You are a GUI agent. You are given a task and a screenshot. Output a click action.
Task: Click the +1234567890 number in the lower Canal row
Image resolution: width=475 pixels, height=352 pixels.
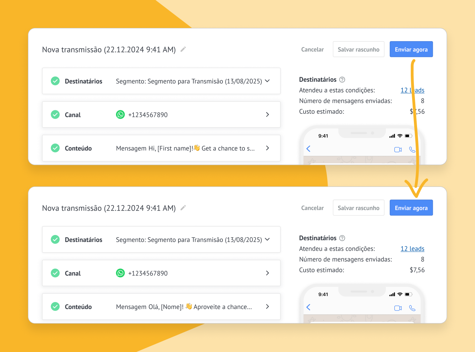(148, 273)
